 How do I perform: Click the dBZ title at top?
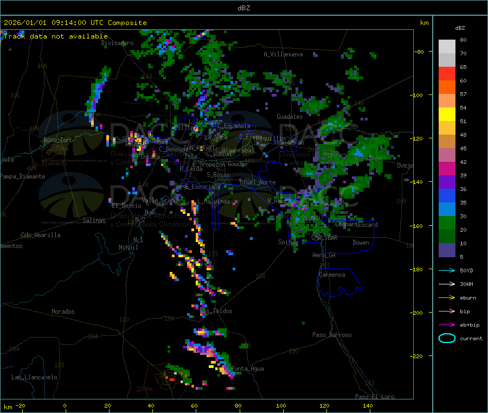(x=243, y=8)
